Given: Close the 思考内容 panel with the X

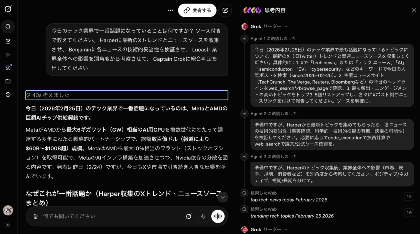Looking at the screenshot, I should (x=414, y=10).
